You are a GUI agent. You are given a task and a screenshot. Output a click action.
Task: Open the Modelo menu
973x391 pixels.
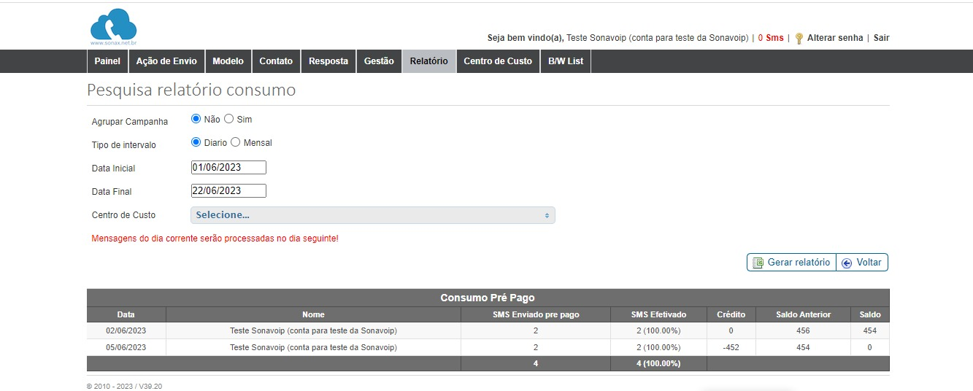(228, 61)
